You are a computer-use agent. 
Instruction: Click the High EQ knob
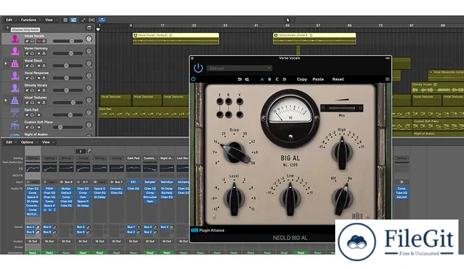(342, 152)
